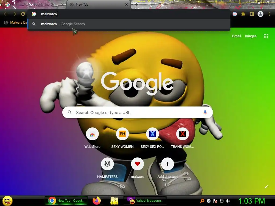The width and height of the screenshot is (275, 206).
Task: Click the magnifier in Google search box
Action: [x=70, y=112]
